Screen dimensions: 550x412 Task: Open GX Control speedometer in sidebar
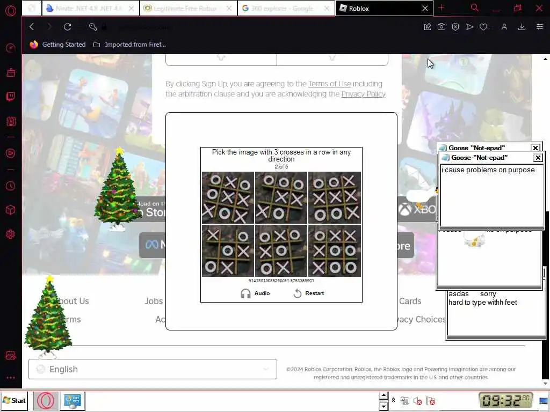(x=11, y=48)
